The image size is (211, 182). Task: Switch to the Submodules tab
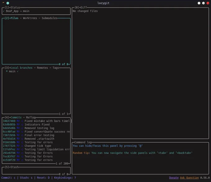[49, 18]
